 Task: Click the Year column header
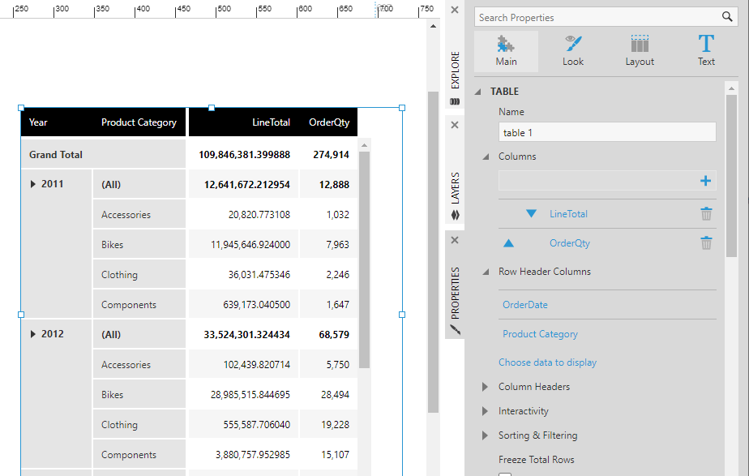(x=38, y=122)
